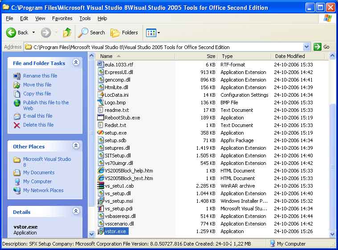Expand the Address bar dropdown list

tap(306, 47)
